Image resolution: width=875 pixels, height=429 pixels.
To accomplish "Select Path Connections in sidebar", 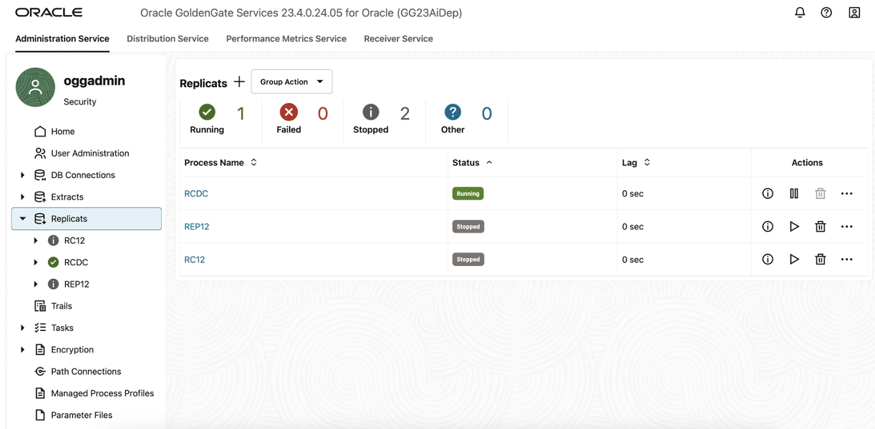I will [86, 372].
